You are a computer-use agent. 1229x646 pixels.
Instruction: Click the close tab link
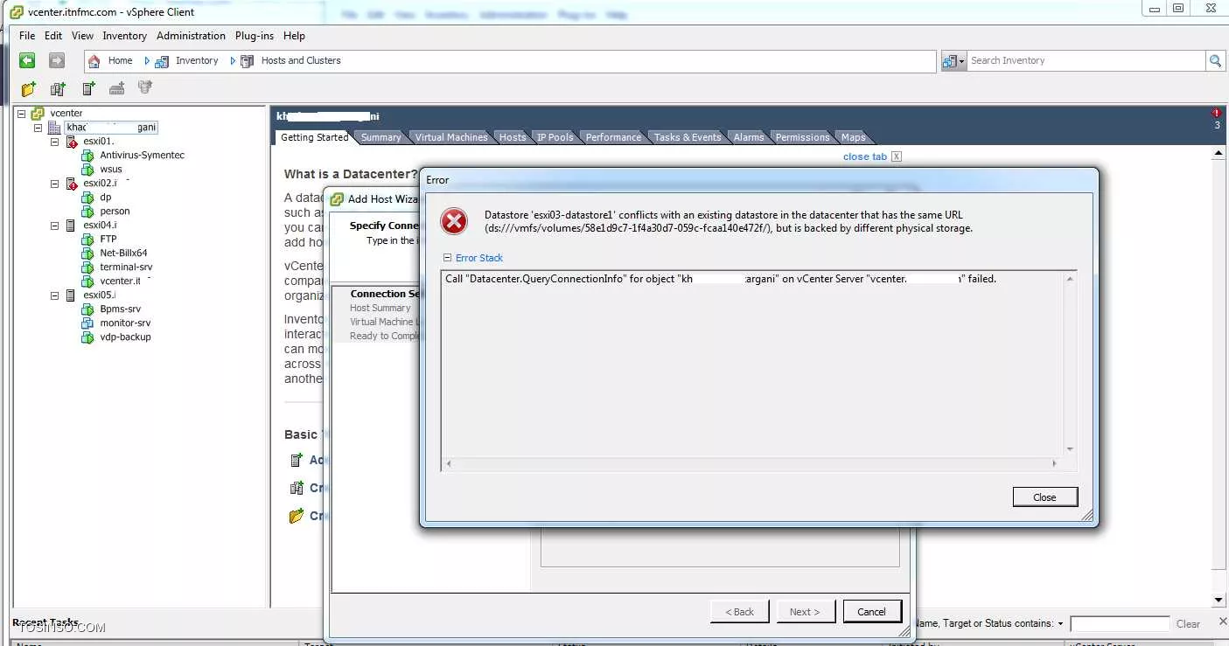[x=865, y=156]
